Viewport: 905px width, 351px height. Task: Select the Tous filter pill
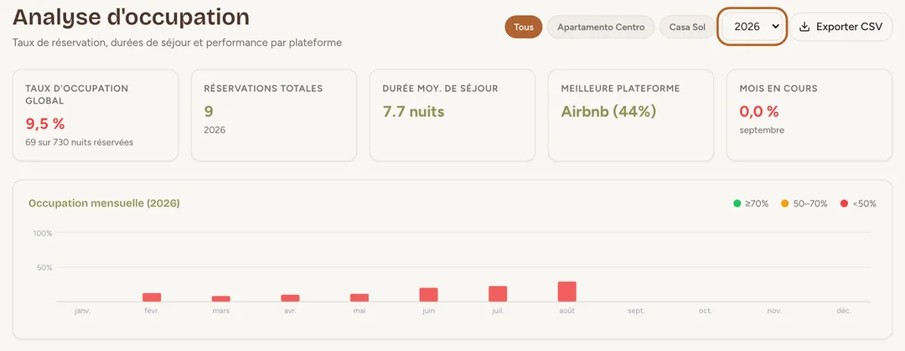click(524, 27)
